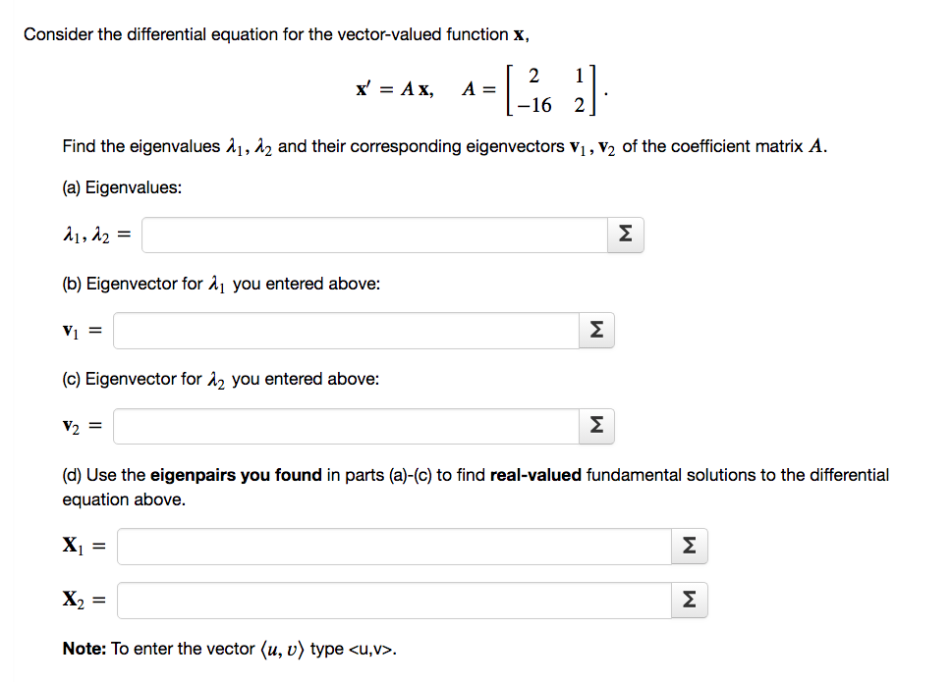The width and height of the screenshot is (952, 682).
Task: Select the v1 eigenvector input box
Action: tap(344, 331)
